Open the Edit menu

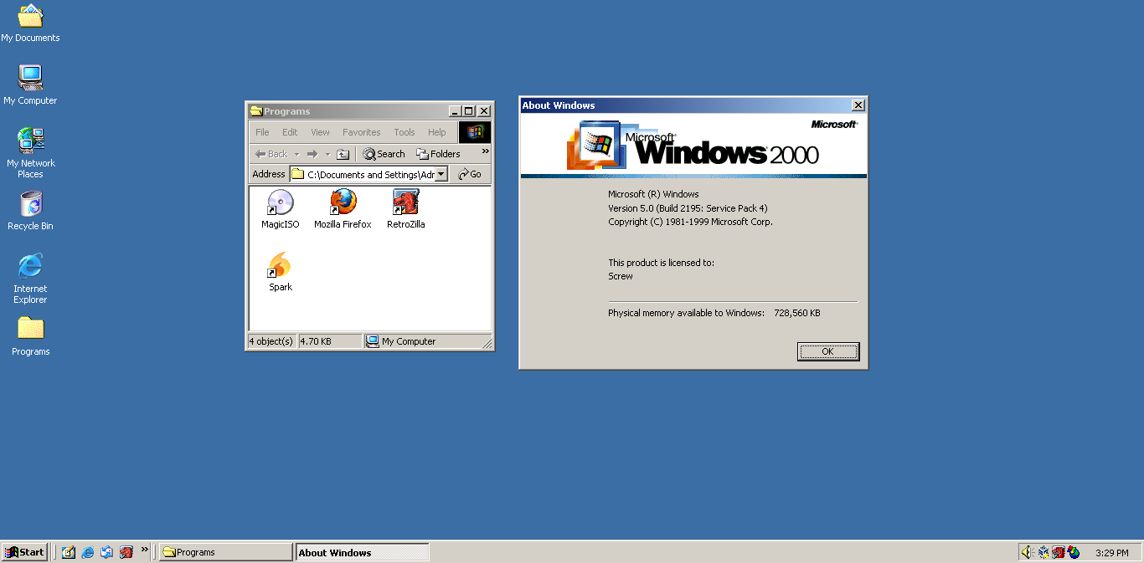(x=290, y=132)
